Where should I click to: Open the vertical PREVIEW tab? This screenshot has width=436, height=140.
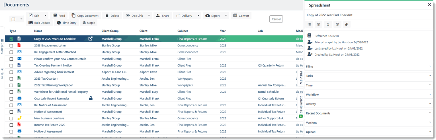[x=301, y=77]
